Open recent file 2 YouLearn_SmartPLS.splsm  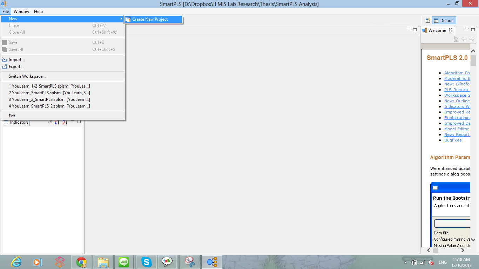coord(63,93)
